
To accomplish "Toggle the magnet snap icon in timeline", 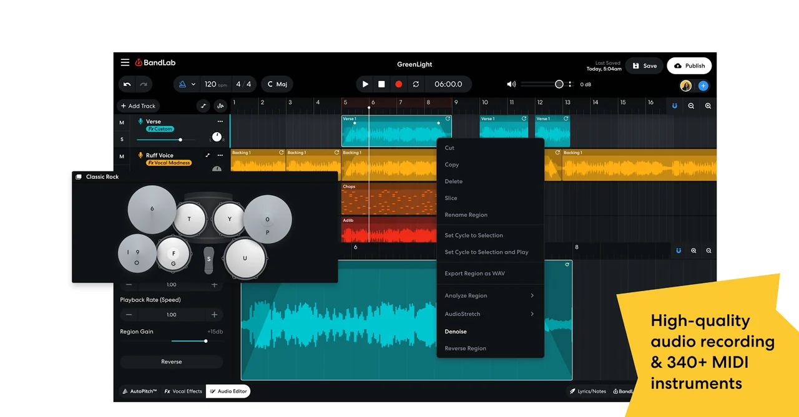I will click(674, 106).
